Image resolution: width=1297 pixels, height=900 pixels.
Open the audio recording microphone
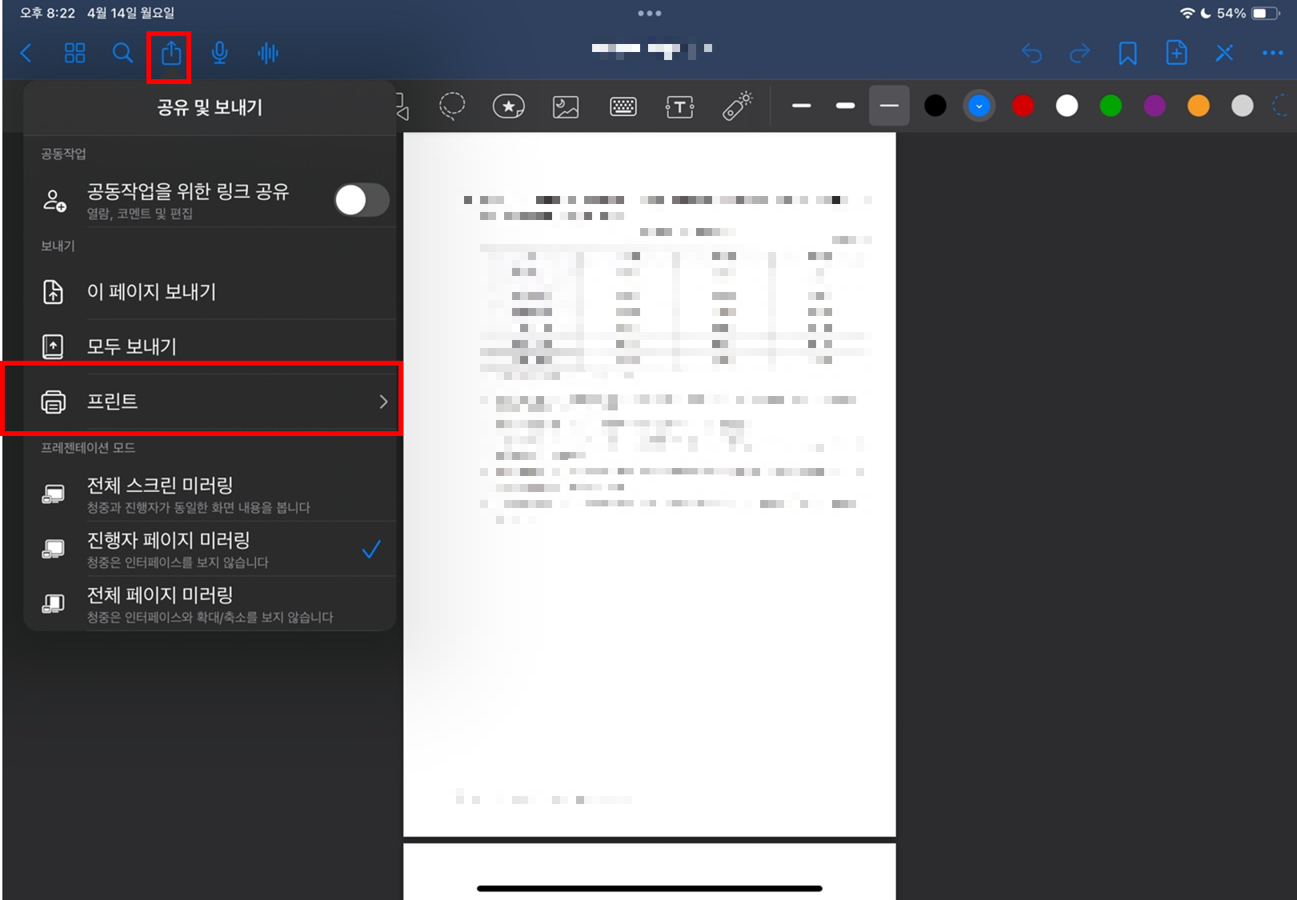[219, 53]
